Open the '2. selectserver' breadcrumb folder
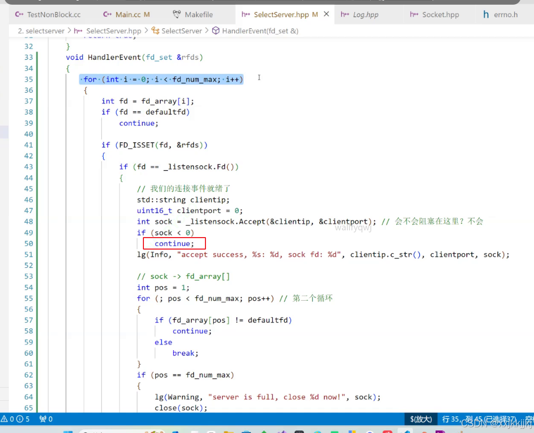534x433 pixels. point(41,31)
